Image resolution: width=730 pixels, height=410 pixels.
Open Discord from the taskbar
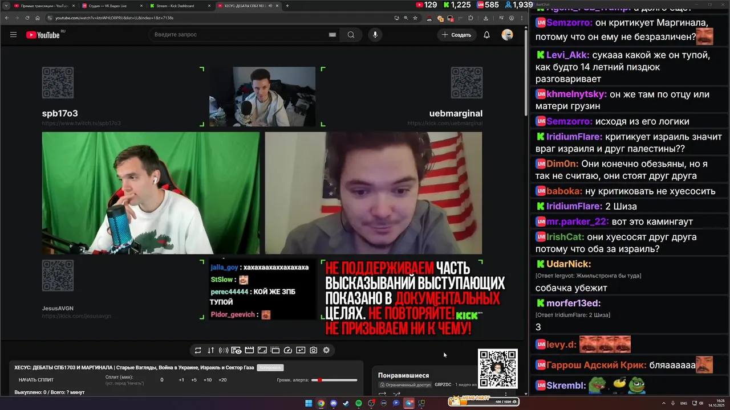point(334,403)
